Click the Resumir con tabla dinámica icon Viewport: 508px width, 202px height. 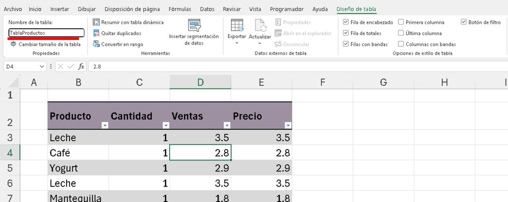click(x=97, y=22)
